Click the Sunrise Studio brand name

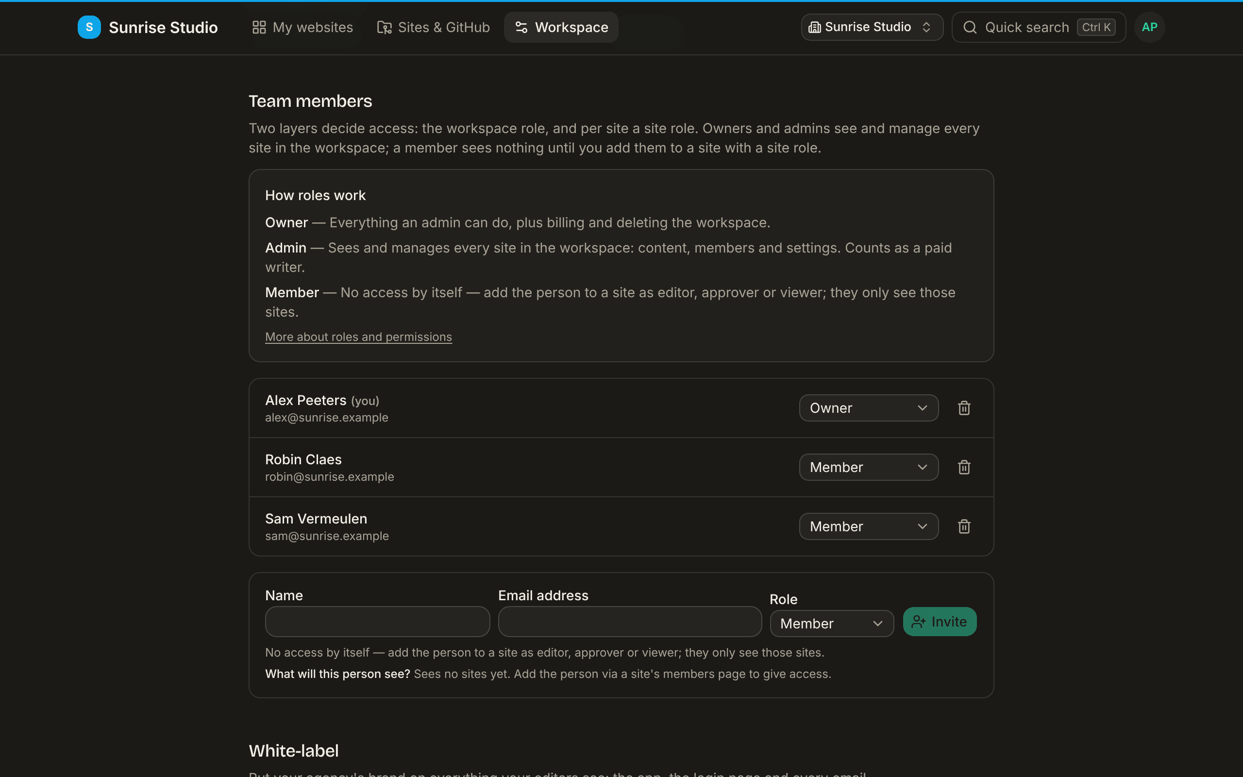(x=163, y=27)
